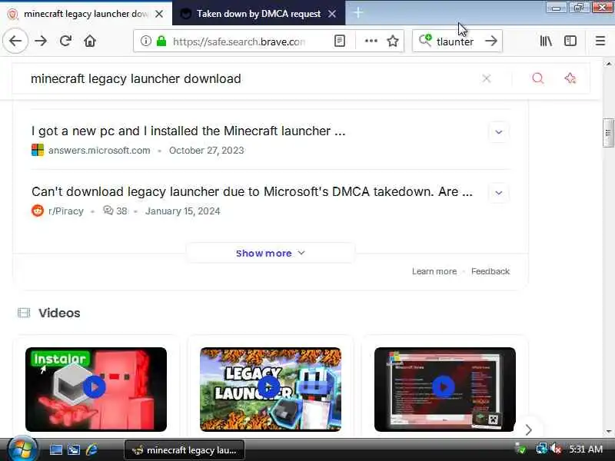Bookmark this page with the star
Image resolution: width=615 pixels, height=461 pixels.
coord(393,41)
